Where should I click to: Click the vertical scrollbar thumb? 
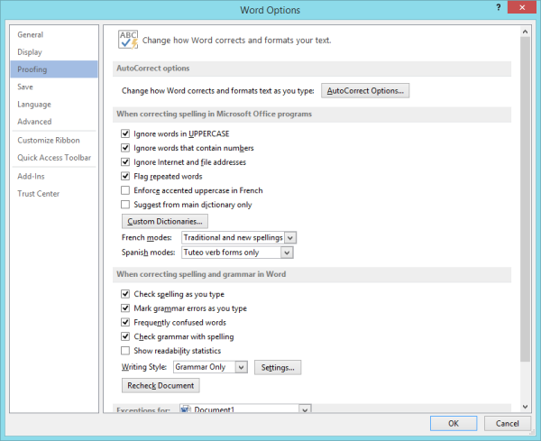[x=525, y=199]
